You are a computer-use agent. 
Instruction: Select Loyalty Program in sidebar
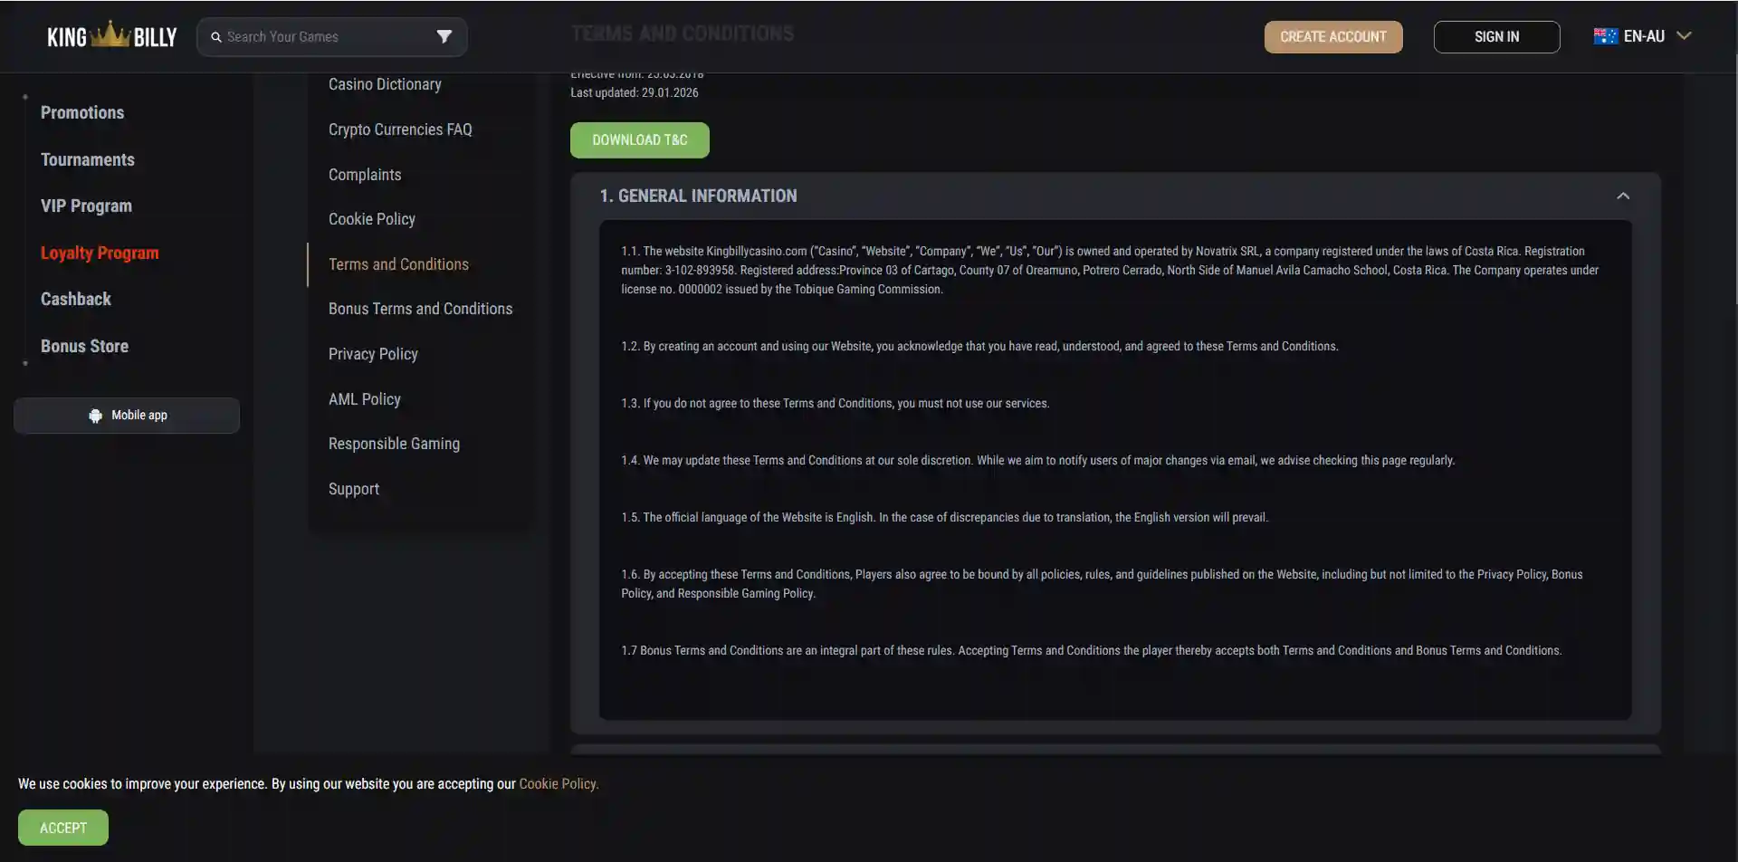click(100, 254)
